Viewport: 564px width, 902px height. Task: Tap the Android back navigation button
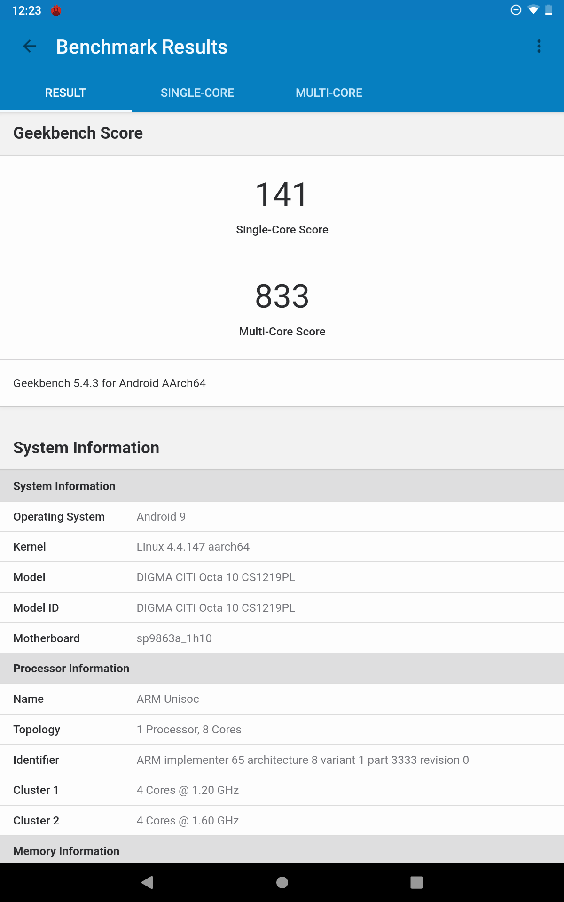pos(147,882)
